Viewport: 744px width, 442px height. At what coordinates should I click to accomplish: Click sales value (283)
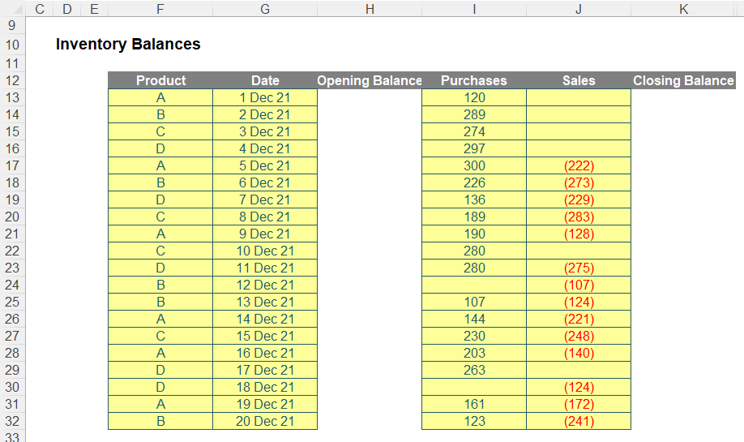(x=579, y=217)
